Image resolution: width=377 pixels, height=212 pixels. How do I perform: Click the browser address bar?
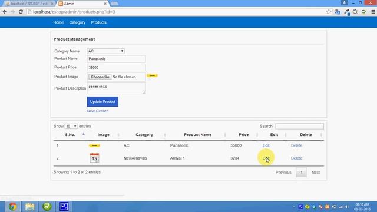tap(178, 12)
